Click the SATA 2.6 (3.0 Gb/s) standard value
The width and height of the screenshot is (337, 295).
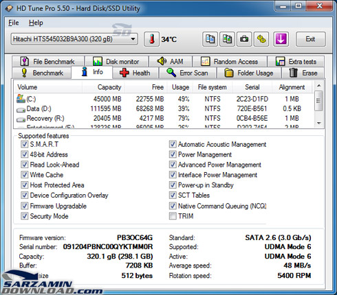click(x=278, y=237)
